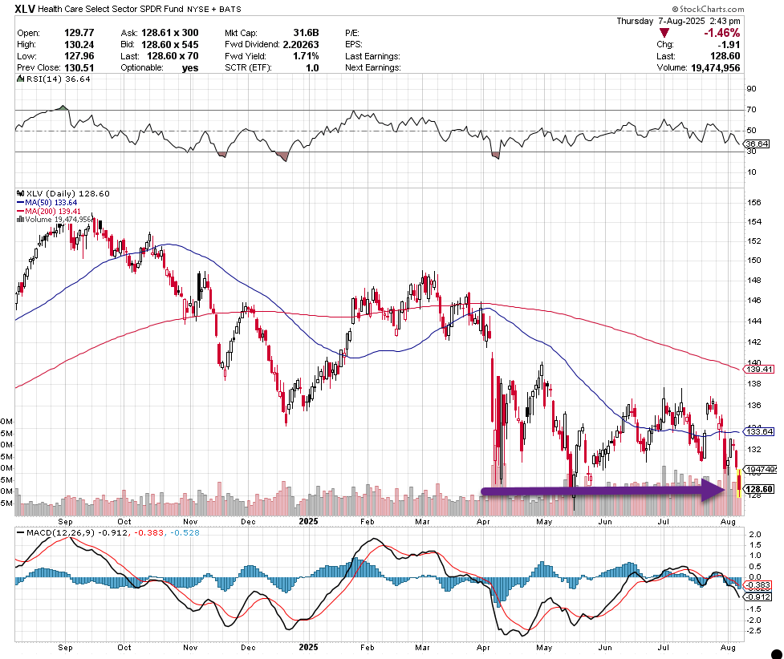
Task: Click the Open value 129.77
Action: [79, 33]
